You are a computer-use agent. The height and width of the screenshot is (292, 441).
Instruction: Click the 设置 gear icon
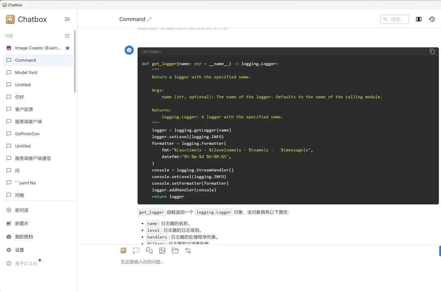tap(9, 250)
